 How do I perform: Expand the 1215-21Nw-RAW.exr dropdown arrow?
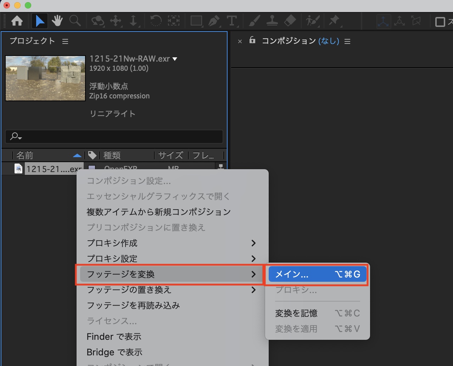click(x=175, y=59)
